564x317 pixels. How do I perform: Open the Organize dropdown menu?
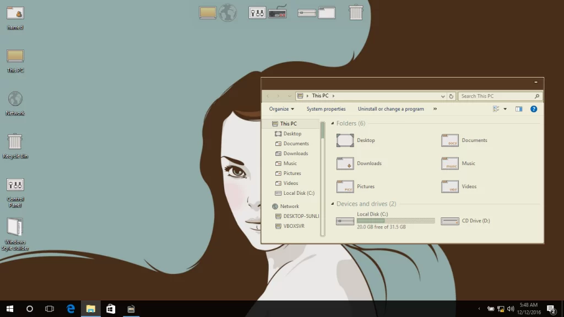coord(281,109)
